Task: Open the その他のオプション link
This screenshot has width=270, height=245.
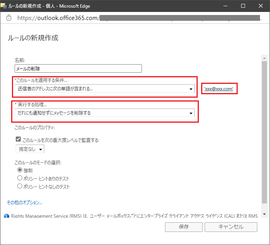Action: 25,202
